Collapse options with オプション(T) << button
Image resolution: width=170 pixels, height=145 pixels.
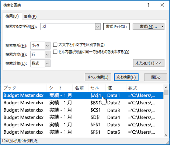pos(149,63)
